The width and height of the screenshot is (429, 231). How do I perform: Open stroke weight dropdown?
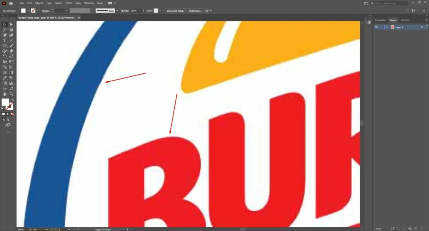click(x=67, y=10)
